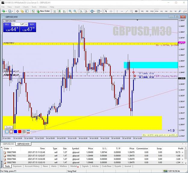Select the Crosshair tool

tap(111, 11)
